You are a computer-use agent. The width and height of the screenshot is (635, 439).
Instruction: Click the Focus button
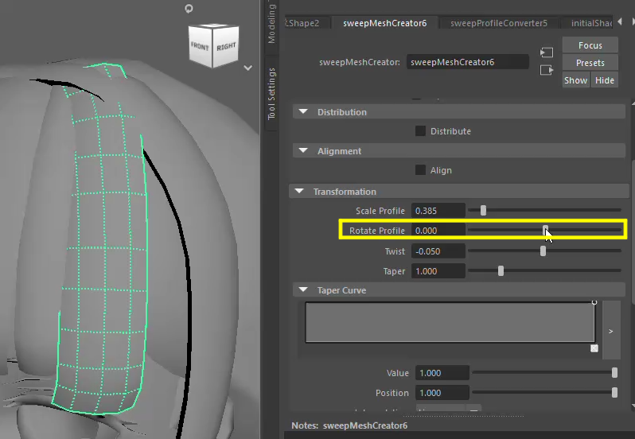[590, 45]
